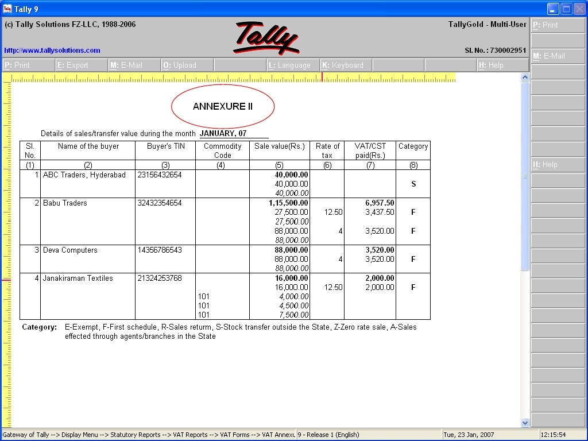Click M: E-Mail in right side panel

coord(558,56)
